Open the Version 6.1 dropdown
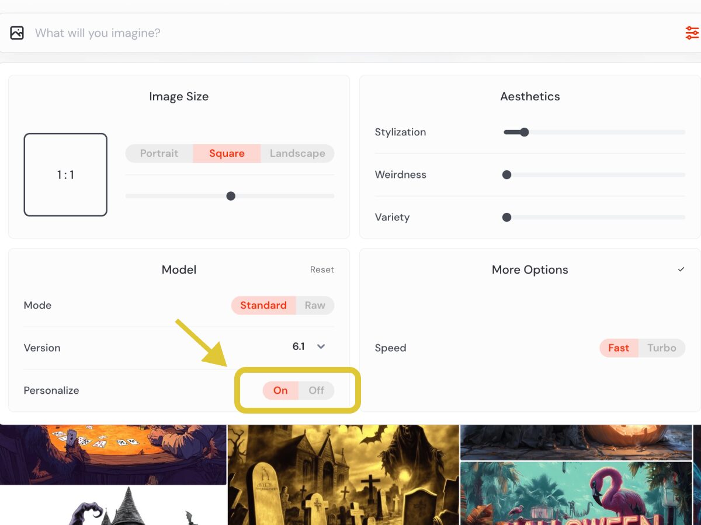The width and height of the screenshot is (701, 525). point(321,346)
